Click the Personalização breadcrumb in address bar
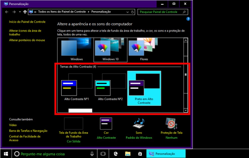Image resolution: width=249 pixels, height=158 pixels. [x=101, y=12]
